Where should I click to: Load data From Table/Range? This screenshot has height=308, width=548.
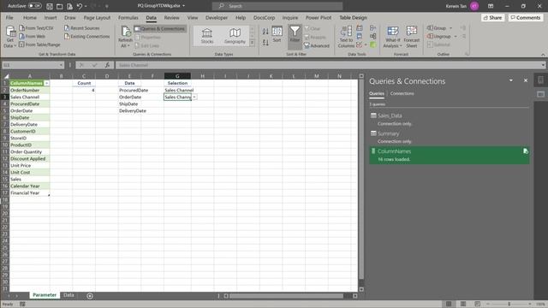[x=39, y=44]
